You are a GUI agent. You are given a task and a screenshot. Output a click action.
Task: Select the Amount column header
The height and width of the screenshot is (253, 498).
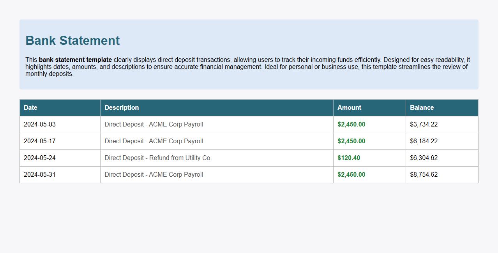click(349, 108)
